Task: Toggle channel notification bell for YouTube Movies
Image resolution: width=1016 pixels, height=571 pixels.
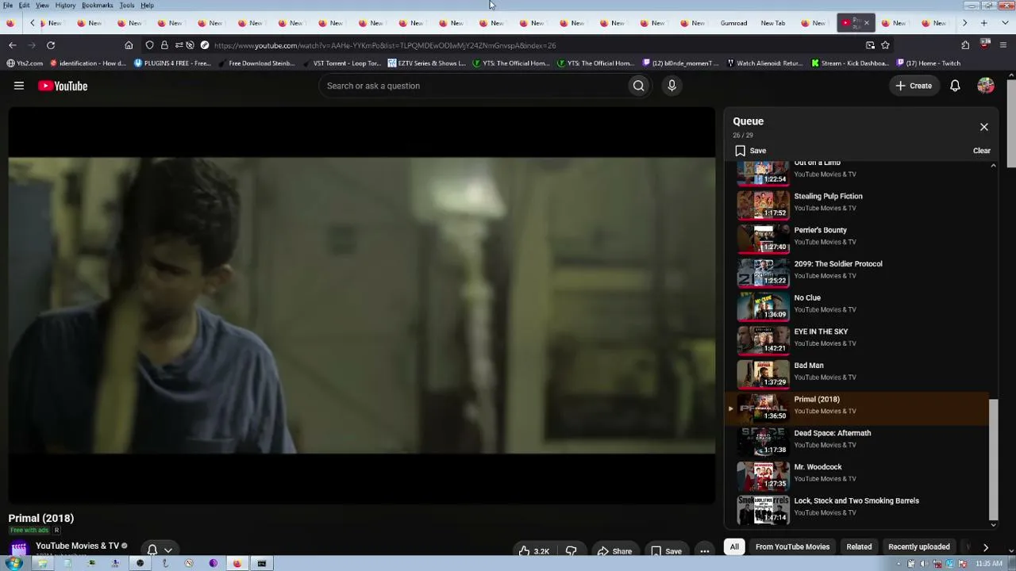Action: tap(160, 550)
